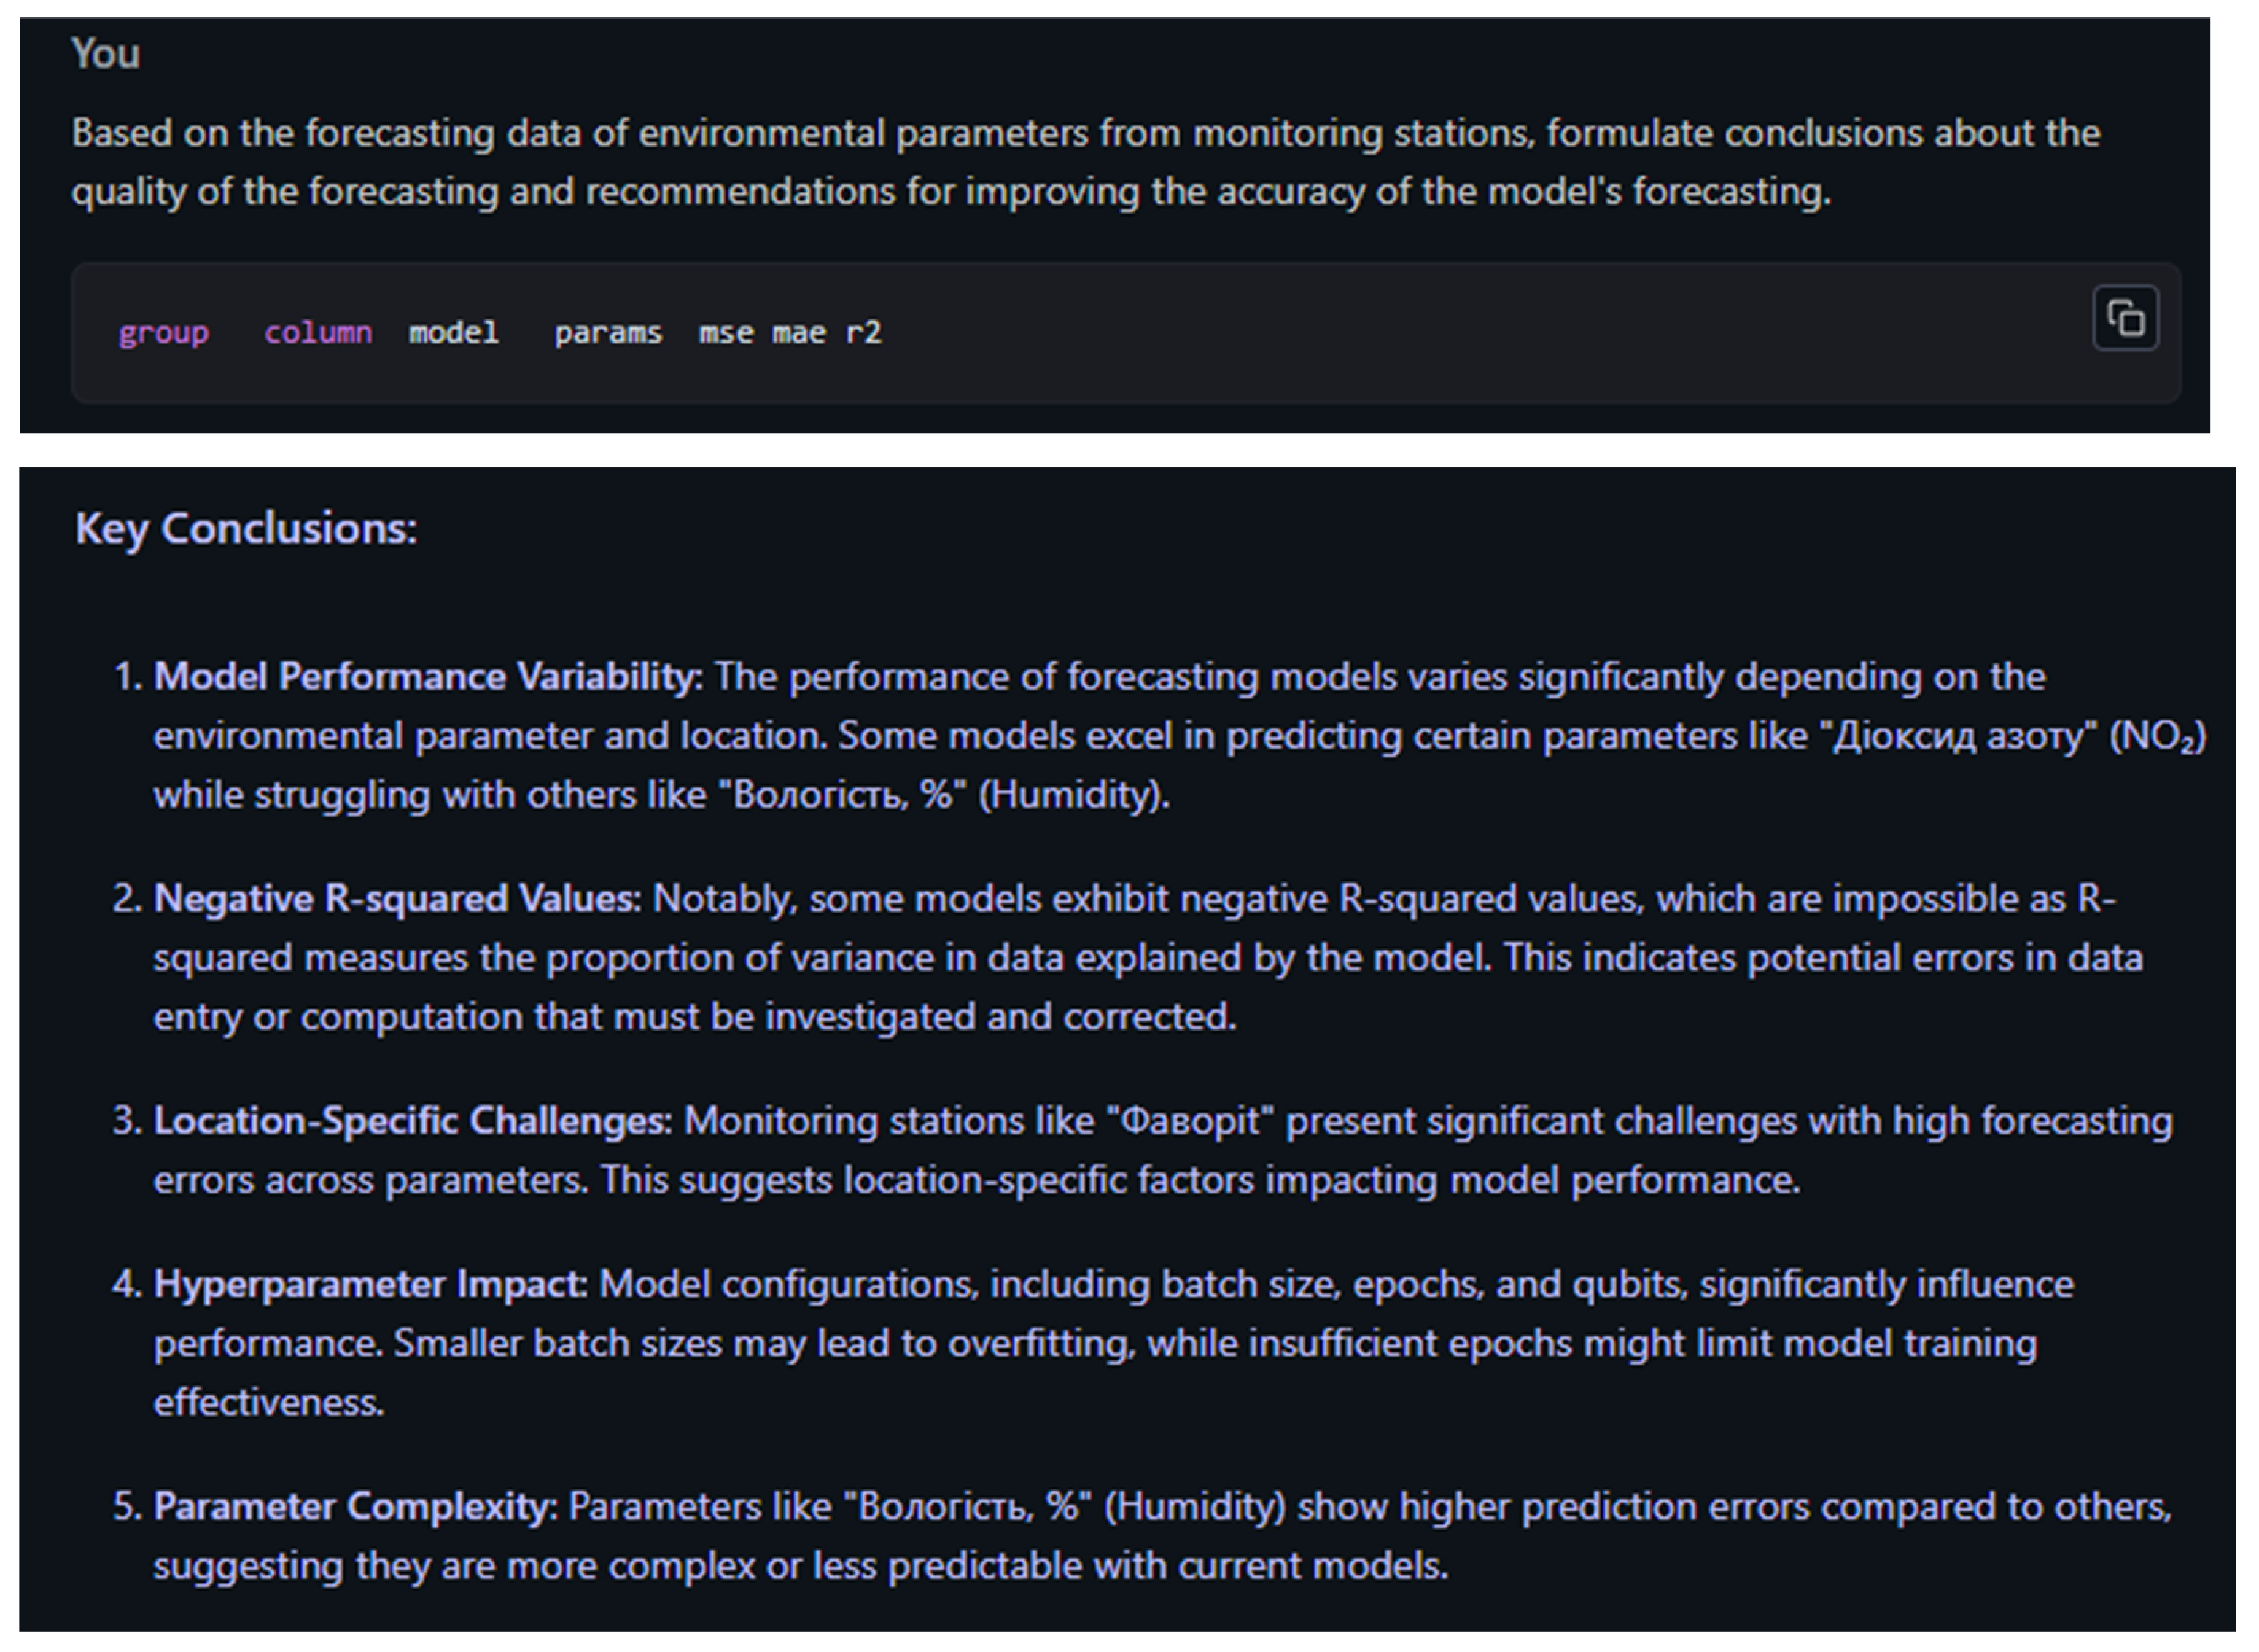Click the 'Key Conclusions:' heading
2259x1652 pixels.
[246, 528]
